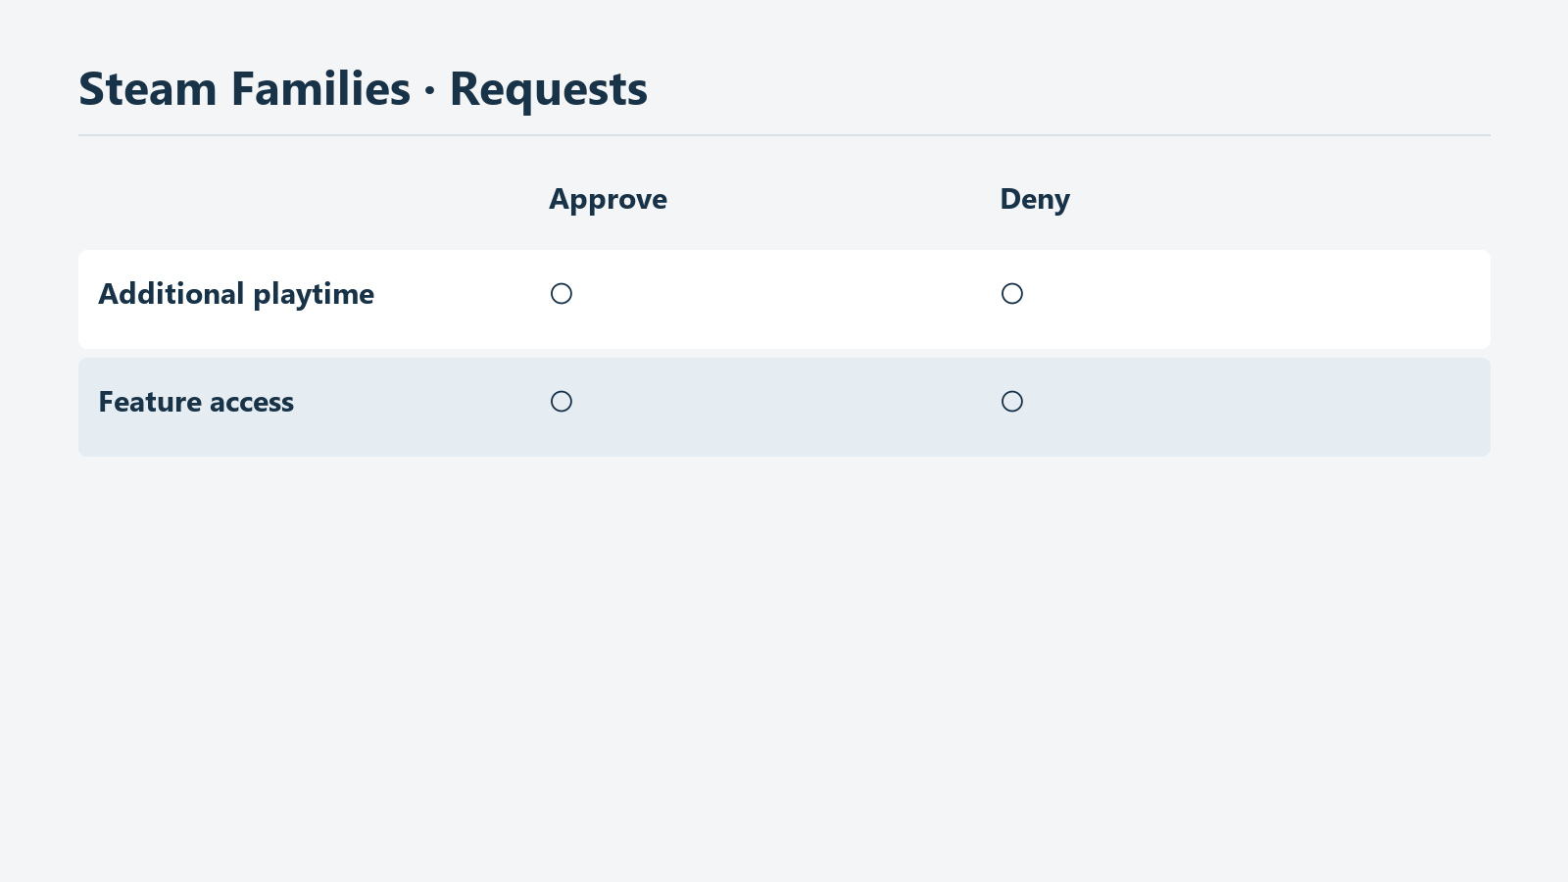
Task: Deny the Additional playtime request
Action: click(x=1012, y=294)
